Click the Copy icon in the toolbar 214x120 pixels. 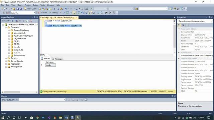pyautogui.click(x=58, y=9)
